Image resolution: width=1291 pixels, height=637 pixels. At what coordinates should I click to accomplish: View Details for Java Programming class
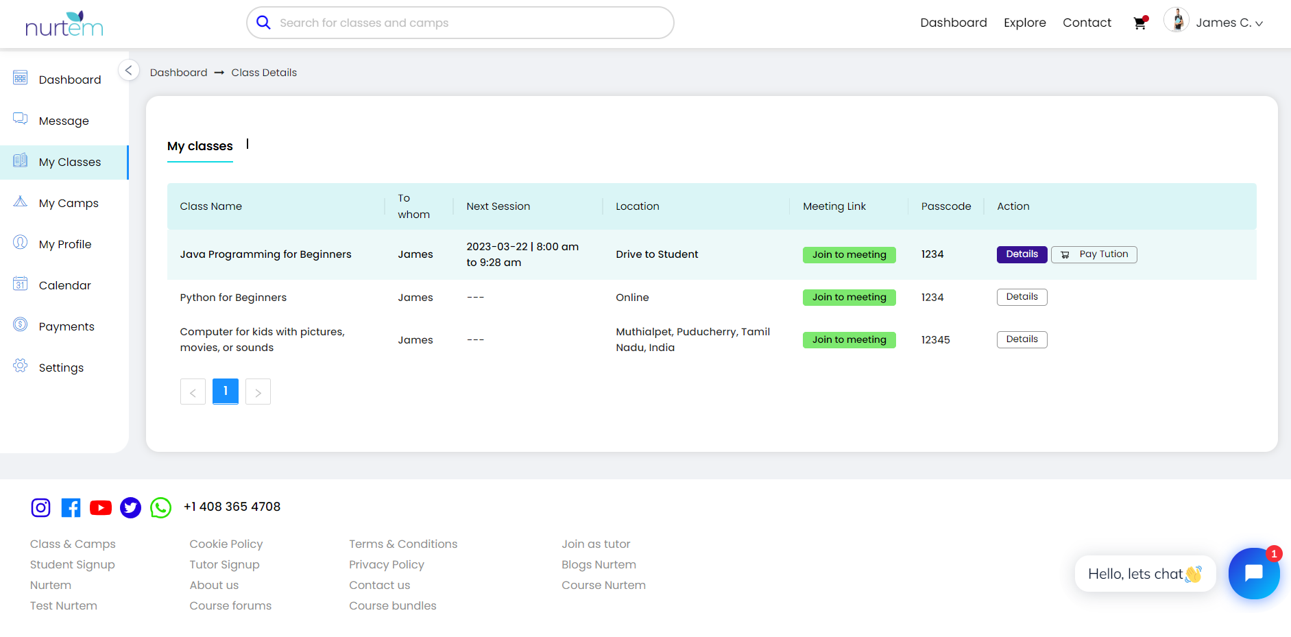pos(1022,254)
